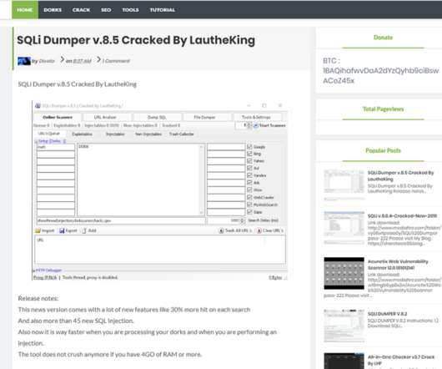Click the SQLi Dumper window title icon

click(x=38, y=106)
